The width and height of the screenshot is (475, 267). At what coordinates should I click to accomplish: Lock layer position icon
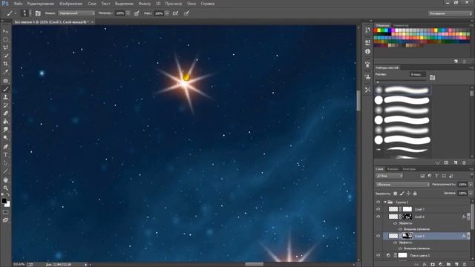[x=408, y=193]
